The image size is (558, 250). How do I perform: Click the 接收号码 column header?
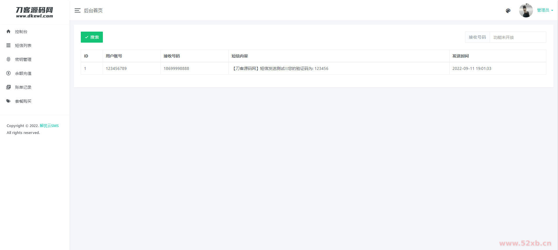click(171, 56)
